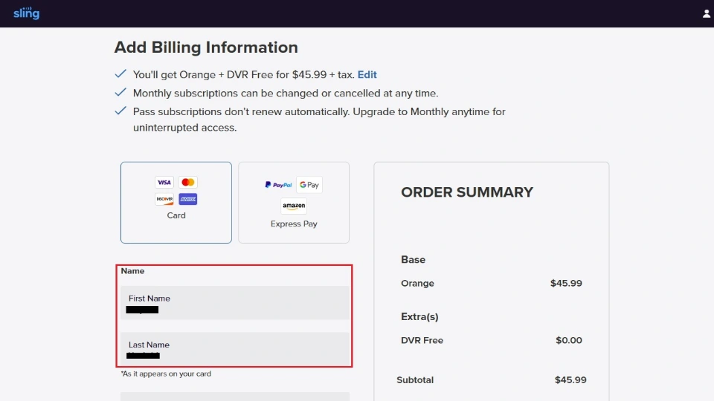
Task: Click the Edit link beside the price
Action: pyautogui.click(x=367, y=75)
